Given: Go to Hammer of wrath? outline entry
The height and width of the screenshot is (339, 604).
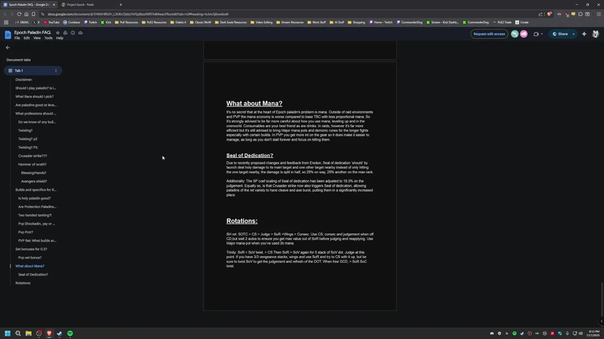Looking at the screenshot, I should coord(32,164).
